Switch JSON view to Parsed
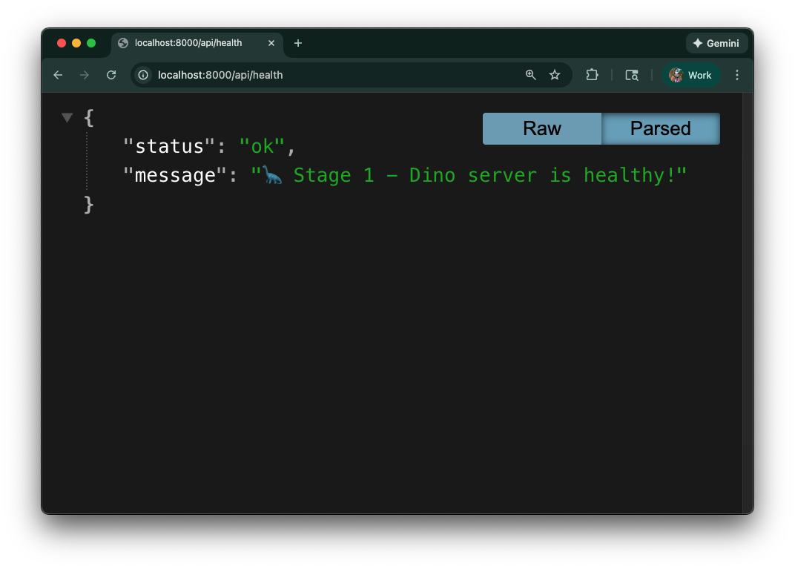795x569 pixels. (x=660, y=128)
